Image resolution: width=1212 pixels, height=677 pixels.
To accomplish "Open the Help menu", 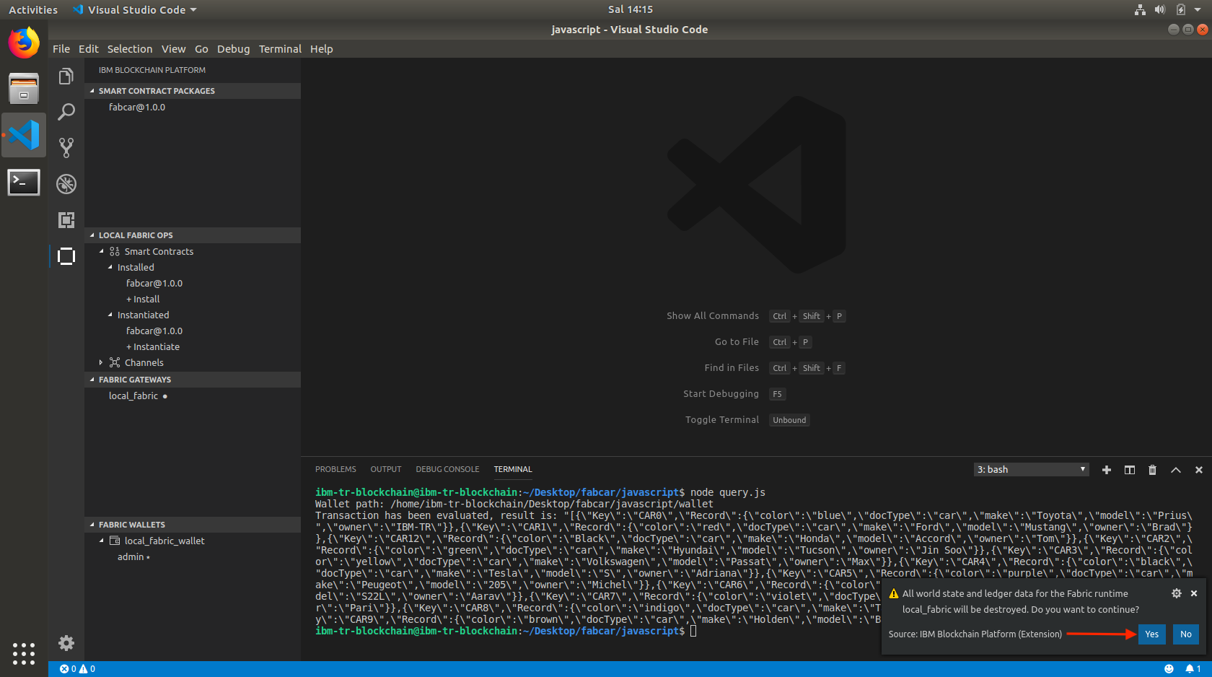I will pyautogui.click(x=322, y=49).
